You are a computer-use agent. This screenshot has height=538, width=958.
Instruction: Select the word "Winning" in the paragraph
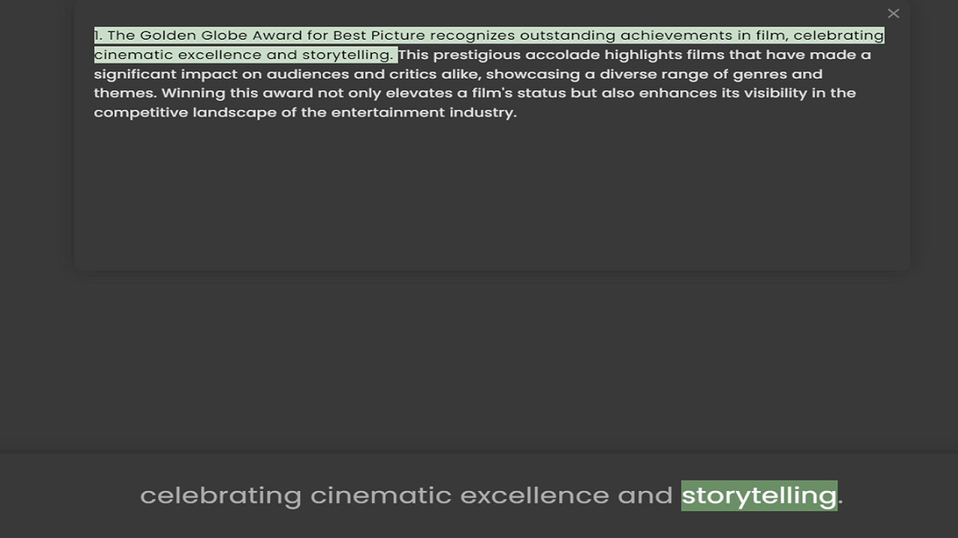pyautogui.click(x=193, y=93)
